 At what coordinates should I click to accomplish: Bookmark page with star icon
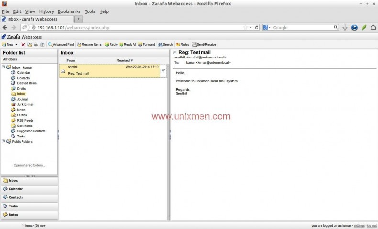click(245, 27)
